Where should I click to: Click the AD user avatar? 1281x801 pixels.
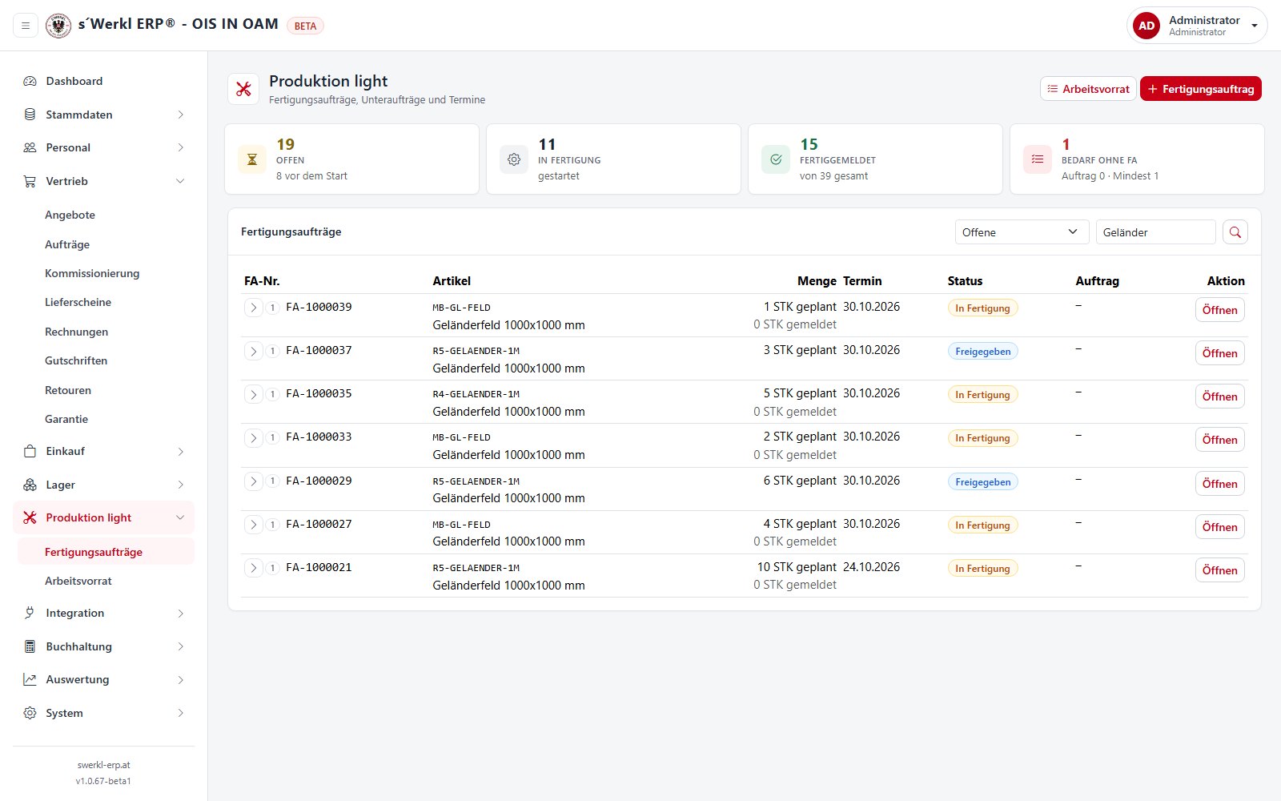pyautogui.click(x=1146, y=26)
